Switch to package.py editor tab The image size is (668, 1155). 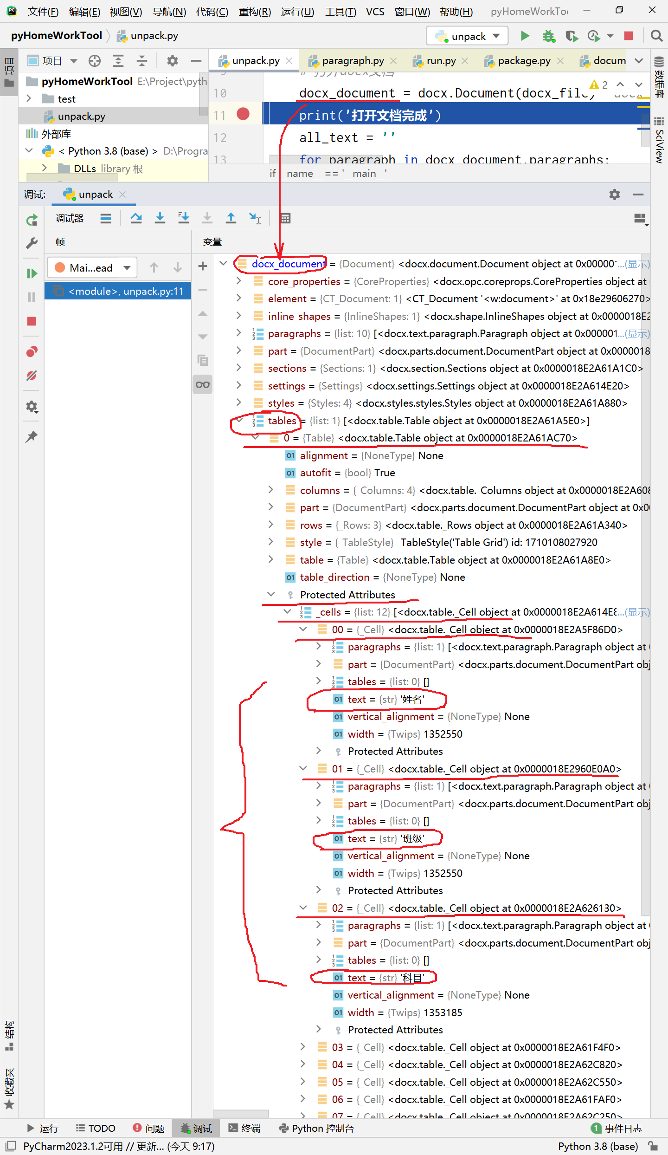tap(524, 61)
